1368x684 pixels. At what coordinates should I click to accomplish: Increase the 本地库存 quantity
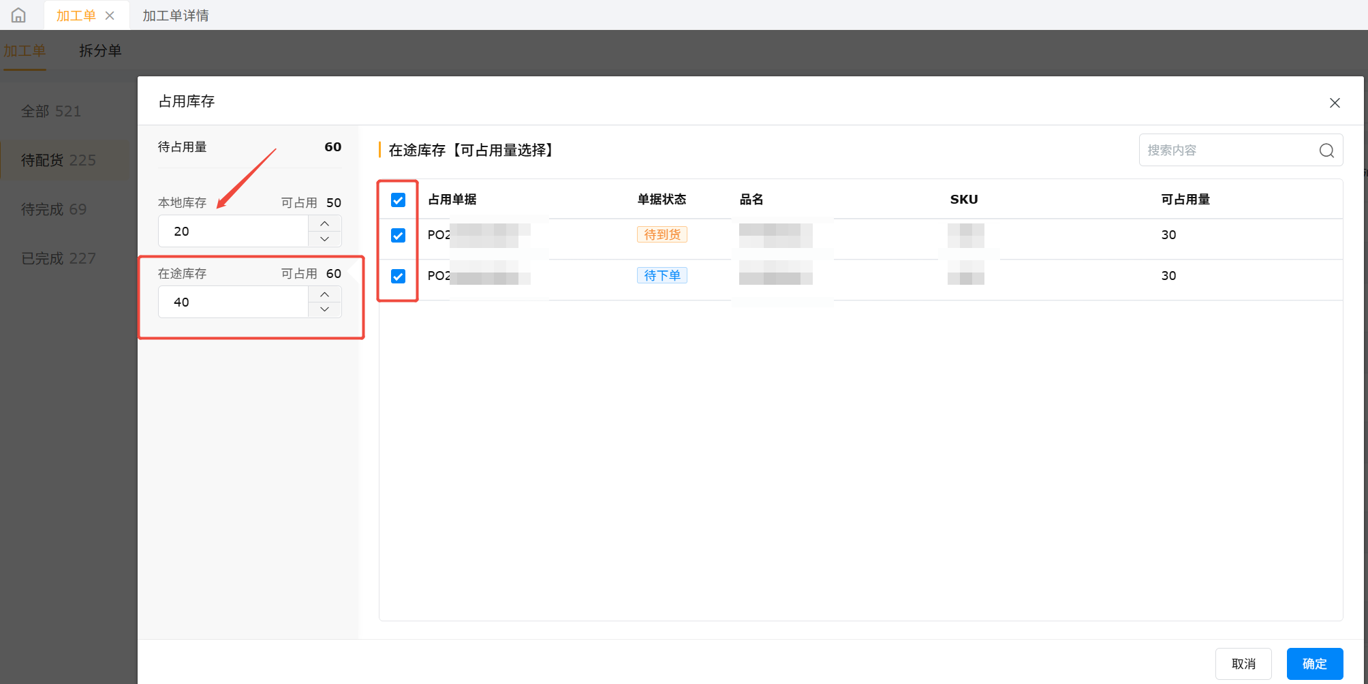coord(325,223)
